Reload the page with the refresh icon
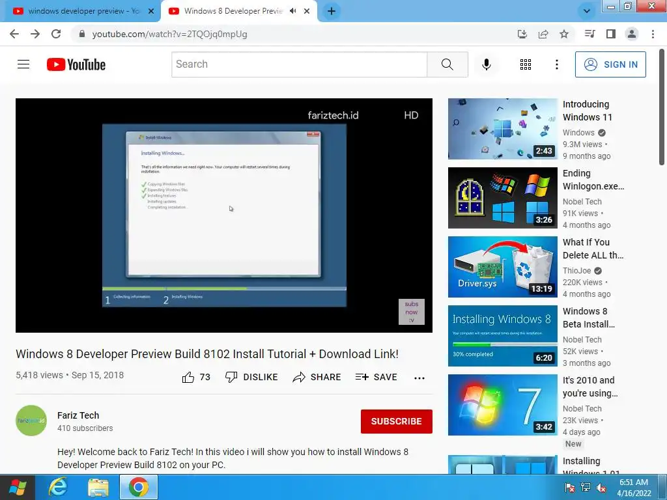 coord(56,34)
